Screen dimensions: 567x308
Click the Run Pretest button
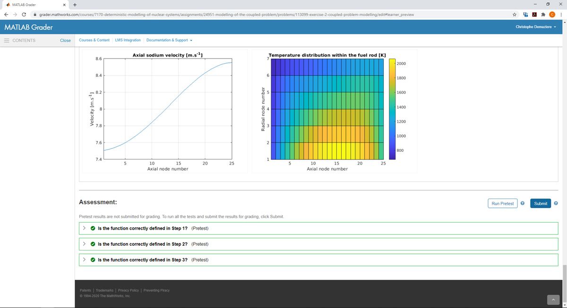[502, 203]
